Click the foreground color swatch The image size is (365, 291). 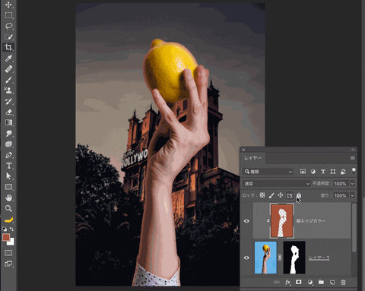click(x=6, y=237)
